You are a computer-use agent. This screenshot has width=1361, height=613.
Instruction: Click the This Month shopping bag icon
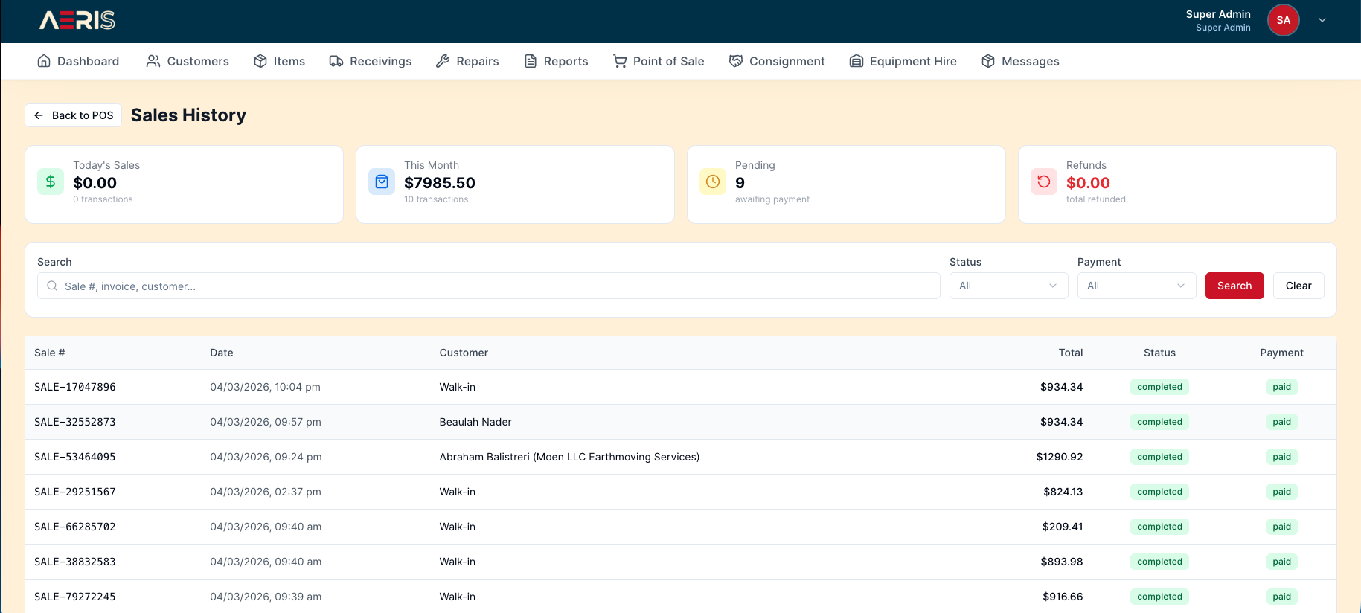pos(382,182)
